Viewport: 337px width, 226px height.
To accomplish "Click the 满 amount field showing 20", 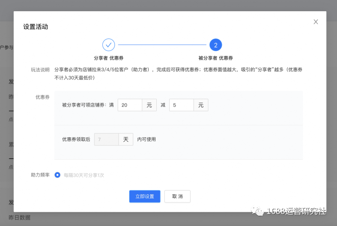I will [x=130, y=105].
